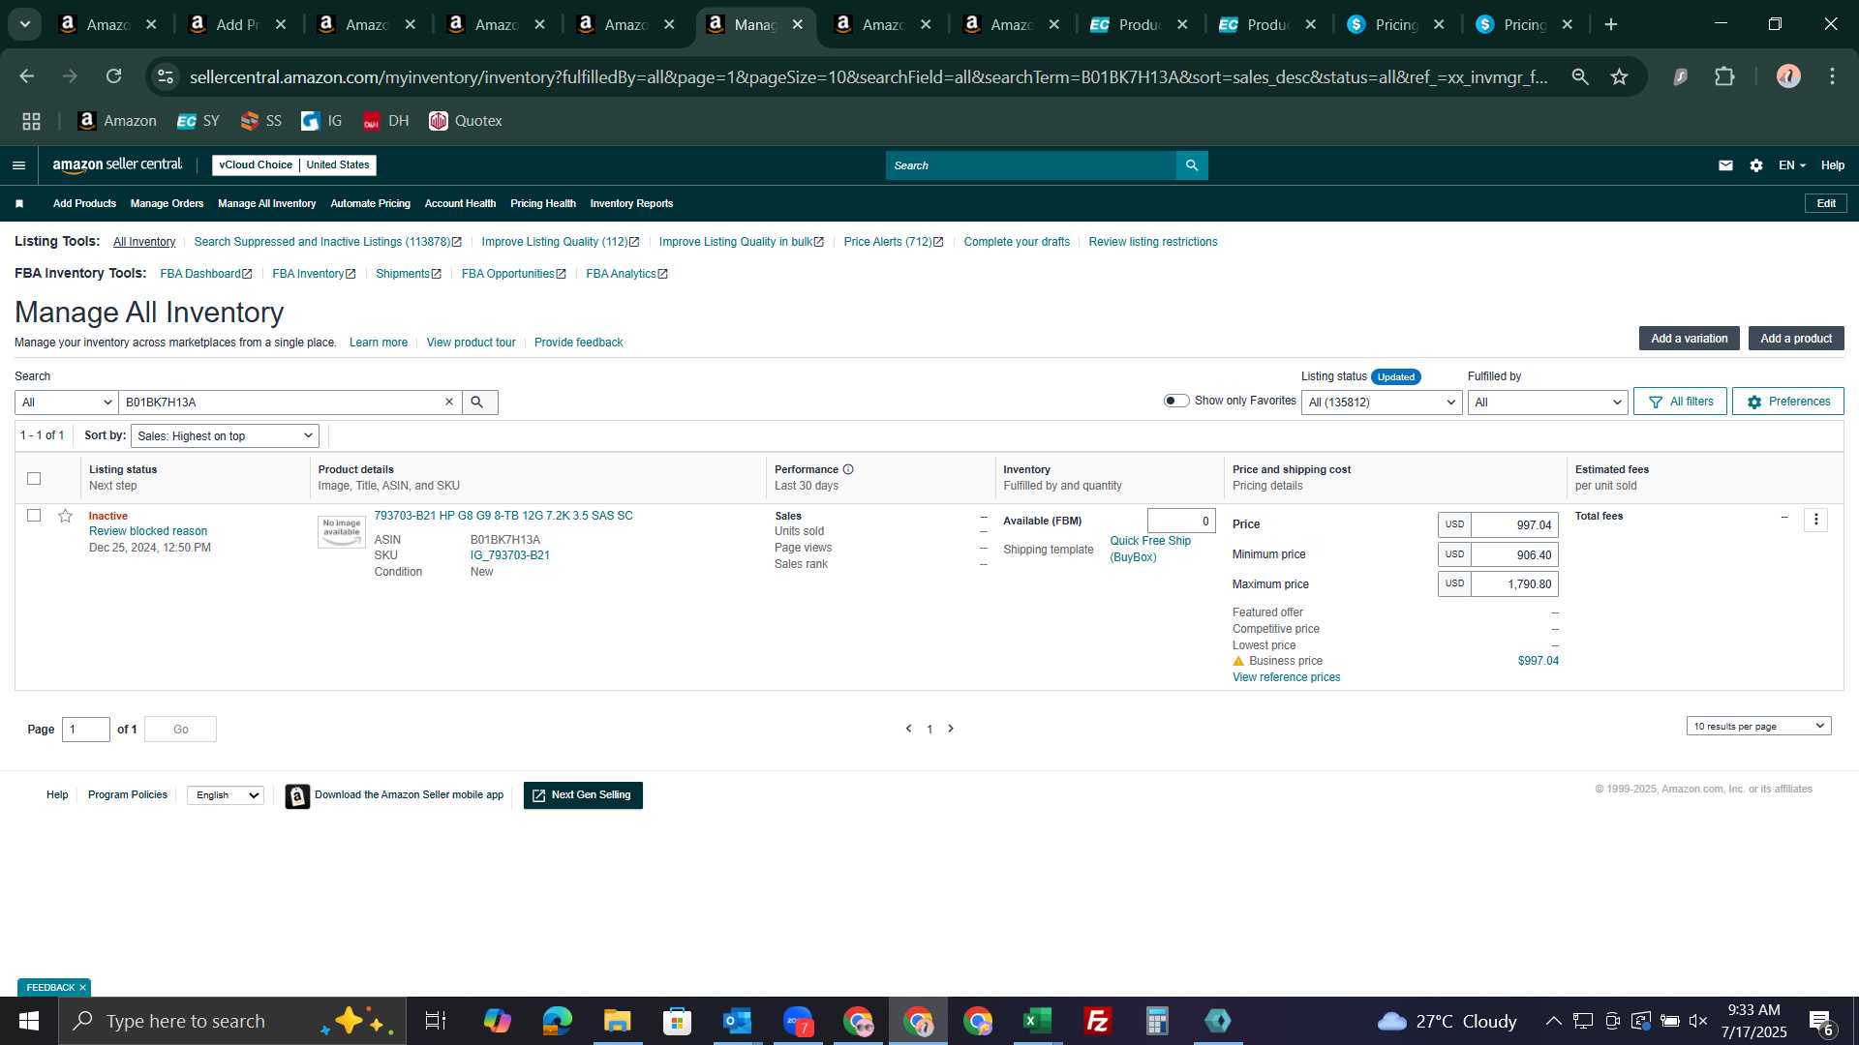1859x1045 pixels.
Task: Open FBA Dashboard link
Action: click(205, 274)
